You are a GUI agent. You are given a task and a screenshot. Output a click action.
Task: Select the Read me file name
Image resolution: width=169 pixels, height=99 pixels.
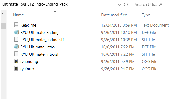[28, 25]
